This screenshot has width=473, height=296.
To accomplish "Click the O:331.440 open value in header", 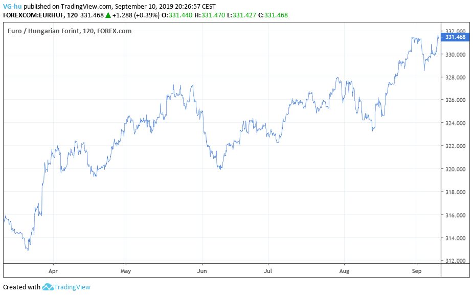I will tap(177, 15).
